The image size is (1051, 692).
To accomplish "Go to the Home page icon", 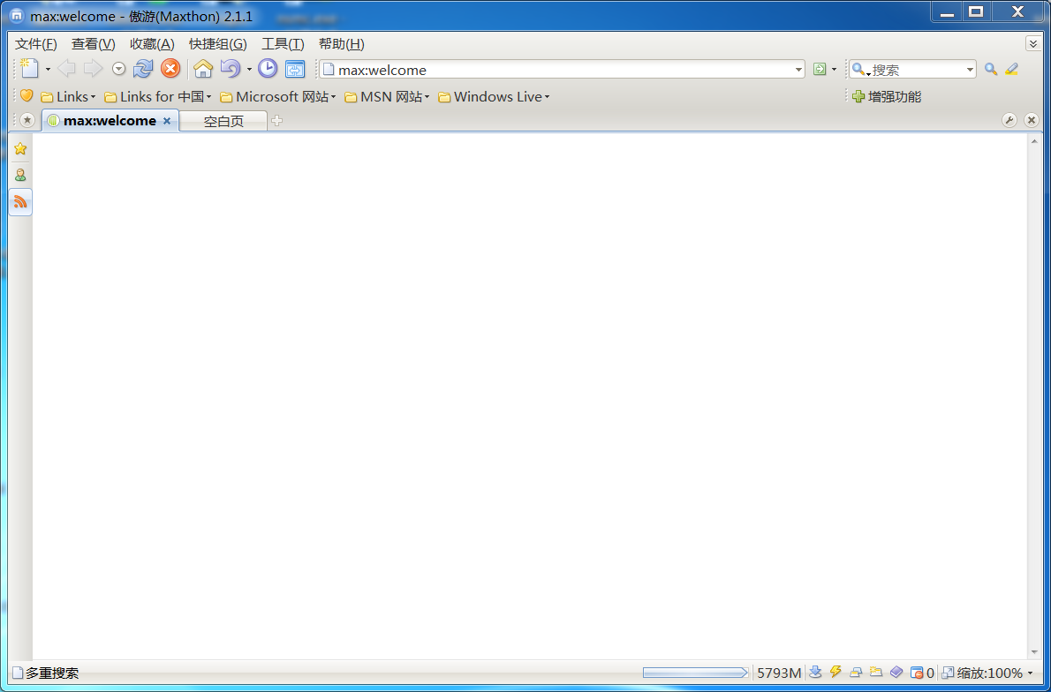I will (203, 69).
